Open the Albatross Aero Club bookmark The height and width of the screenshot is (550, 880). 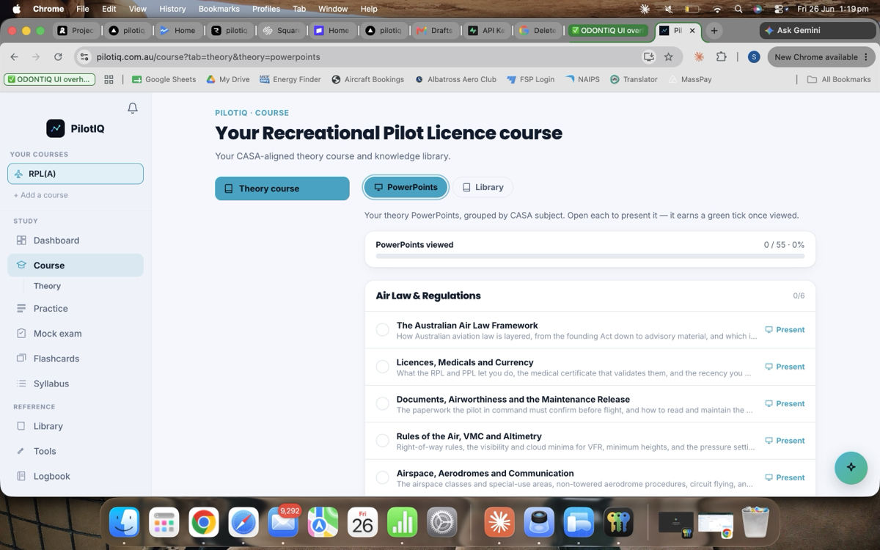click(x=455, y=79)
